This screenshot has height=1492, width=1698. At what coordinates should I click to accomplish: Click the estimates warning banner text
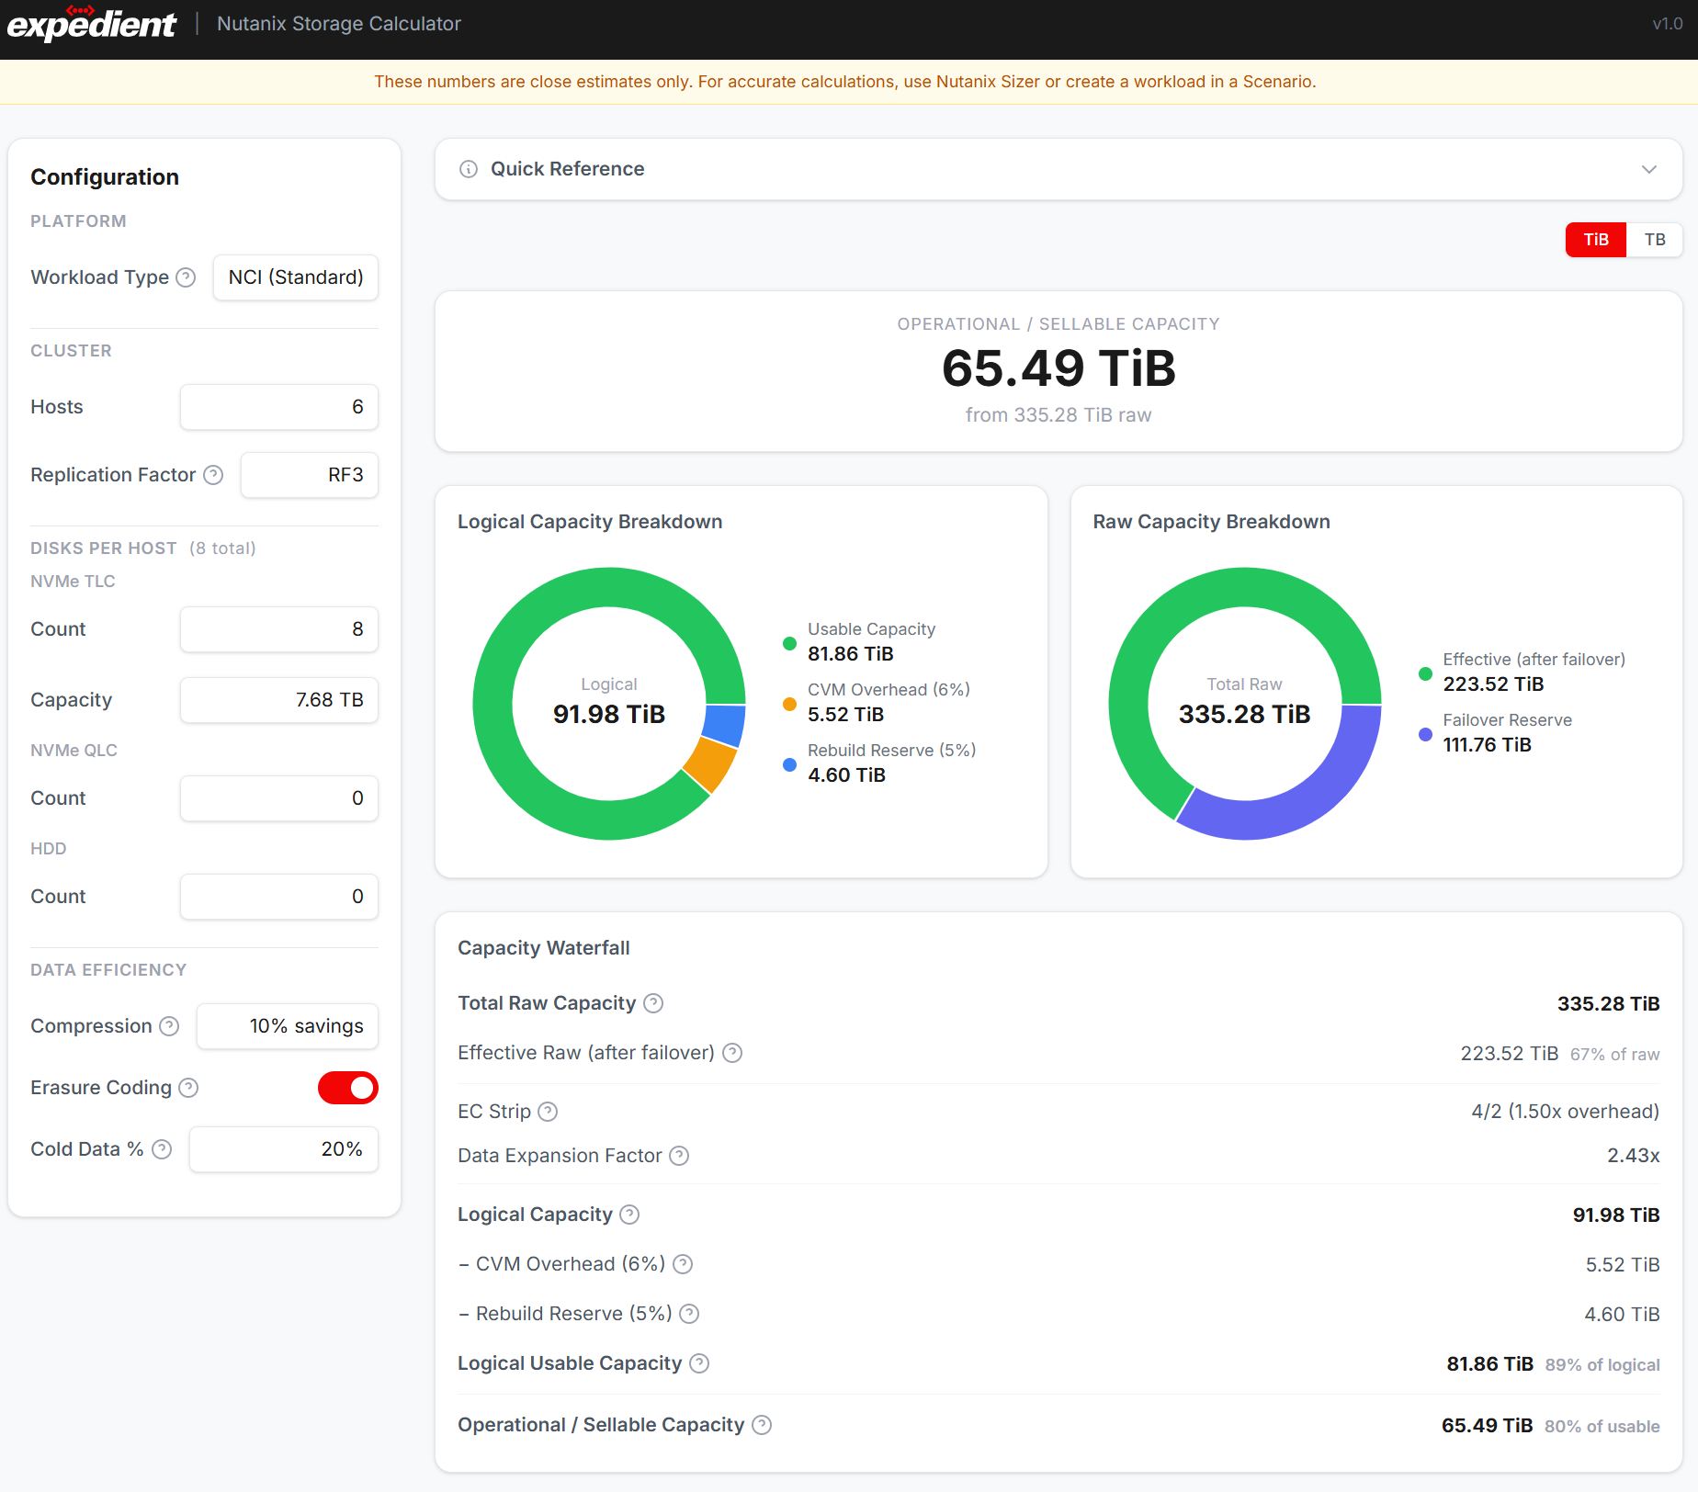(844, 82)
